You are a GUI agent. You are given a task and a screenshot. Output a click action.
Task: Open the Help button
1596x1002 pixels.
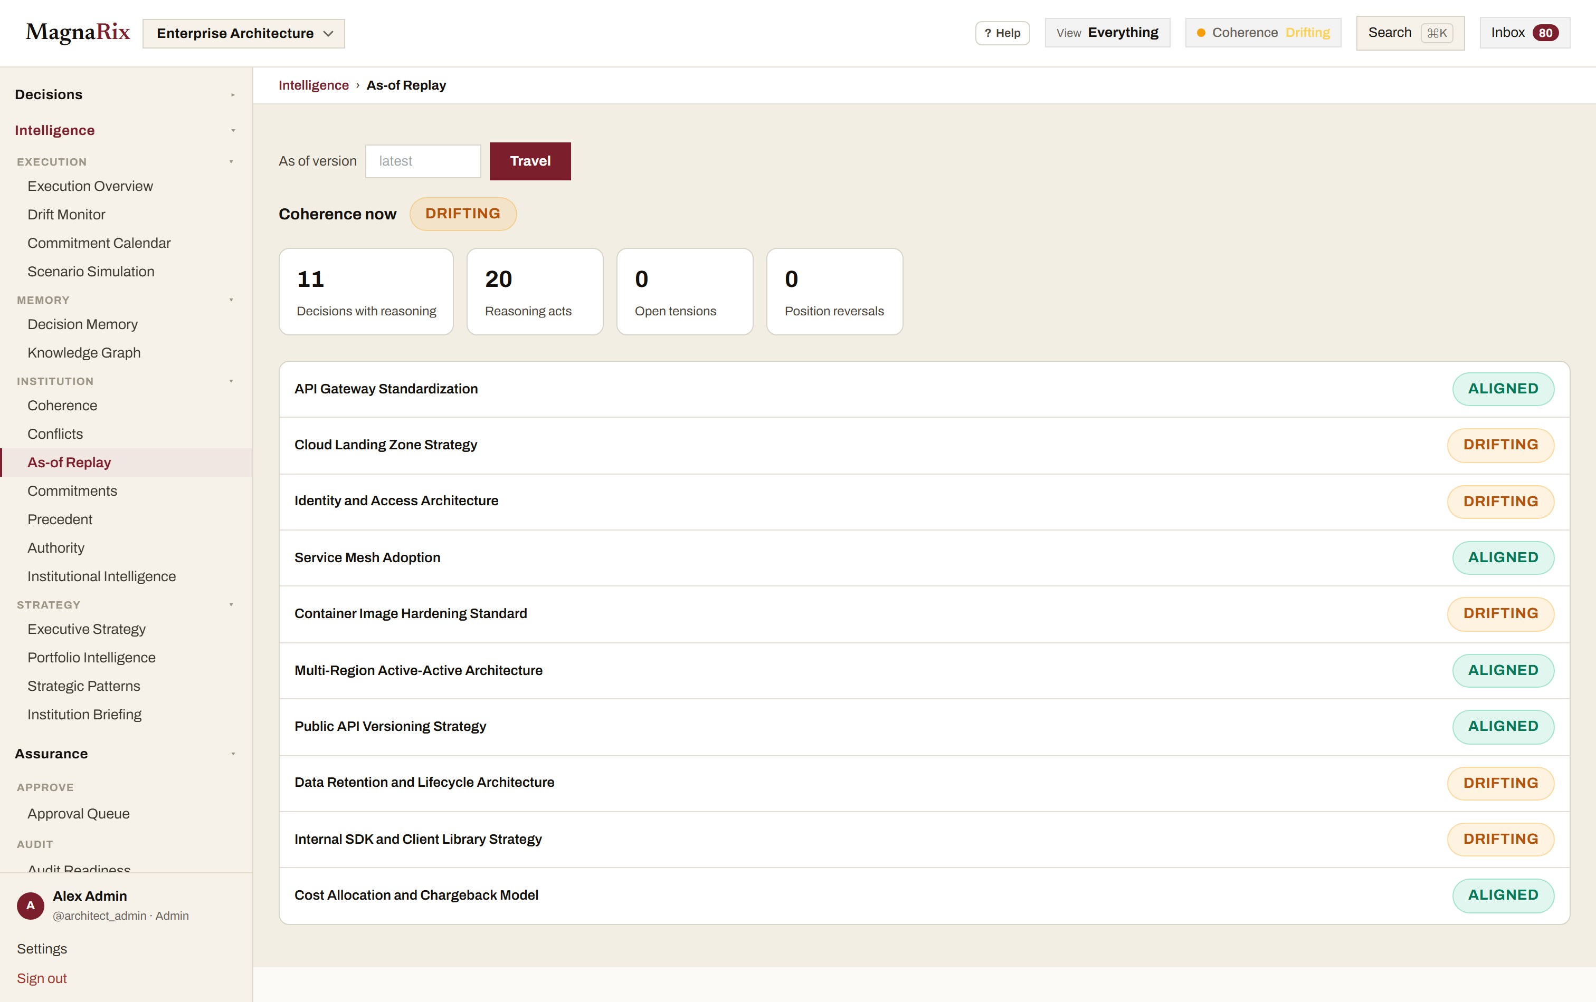pos(1002,33)
